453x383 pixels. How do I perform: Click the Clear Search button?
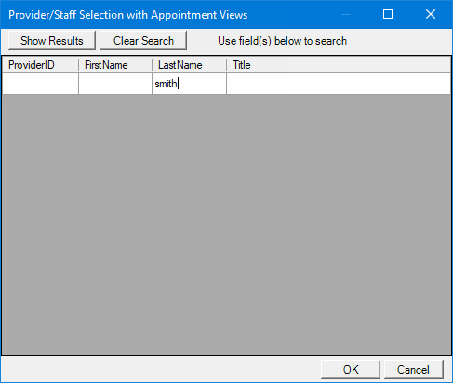[x=143, y=40]
